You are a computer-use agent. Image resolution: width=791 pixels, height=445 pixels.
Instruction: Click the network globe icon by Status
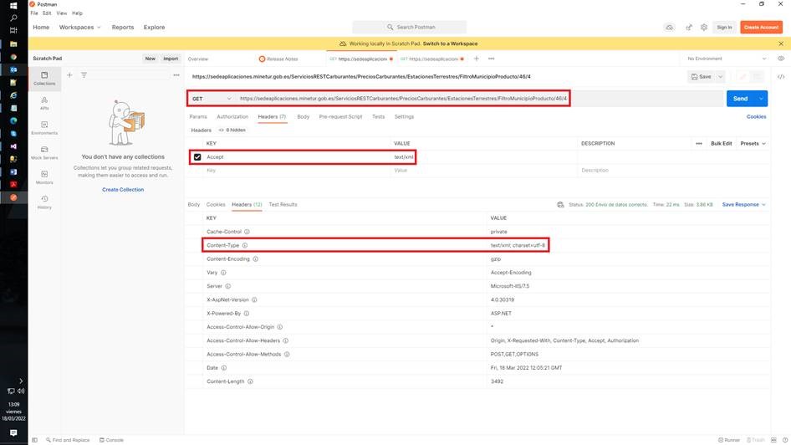pos(560,204)
